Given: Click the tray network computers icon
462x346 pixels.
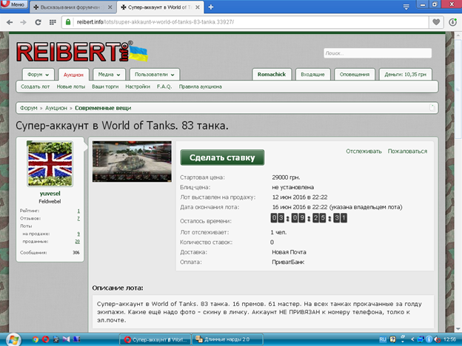Looking at the screenshot, I should click(x=421, y=339).
